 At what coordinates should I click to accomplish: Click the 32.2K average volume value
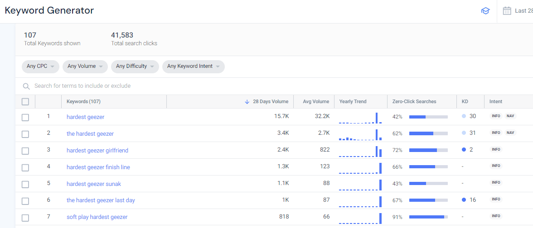pos(322,116)
